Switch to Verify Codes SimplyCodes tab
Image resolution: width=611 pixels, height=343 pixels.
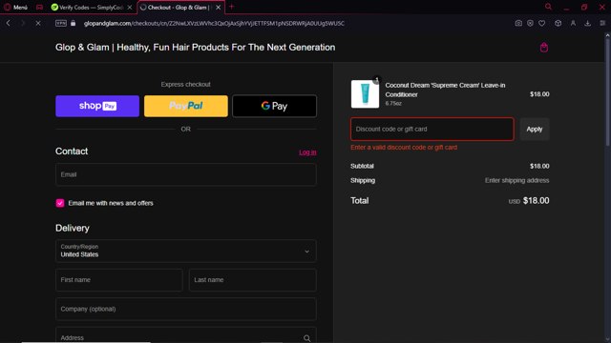(x=92, y=7)
